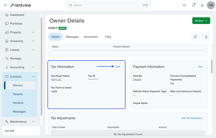Open the hamburger menu icon
This screenshot has height=138, width=216.
coord(5,5)
